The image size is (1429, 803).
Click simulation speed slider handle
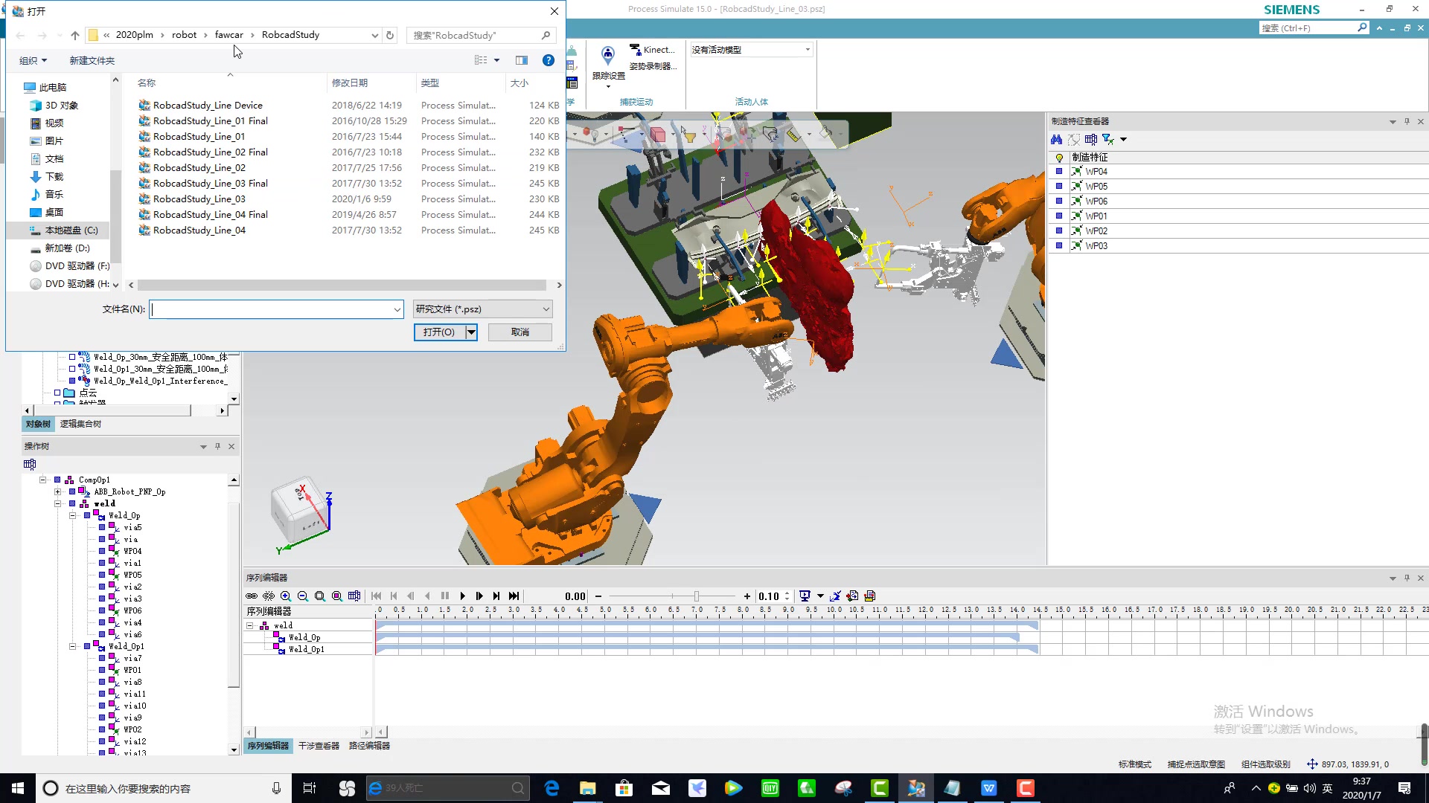coord(697,596)
